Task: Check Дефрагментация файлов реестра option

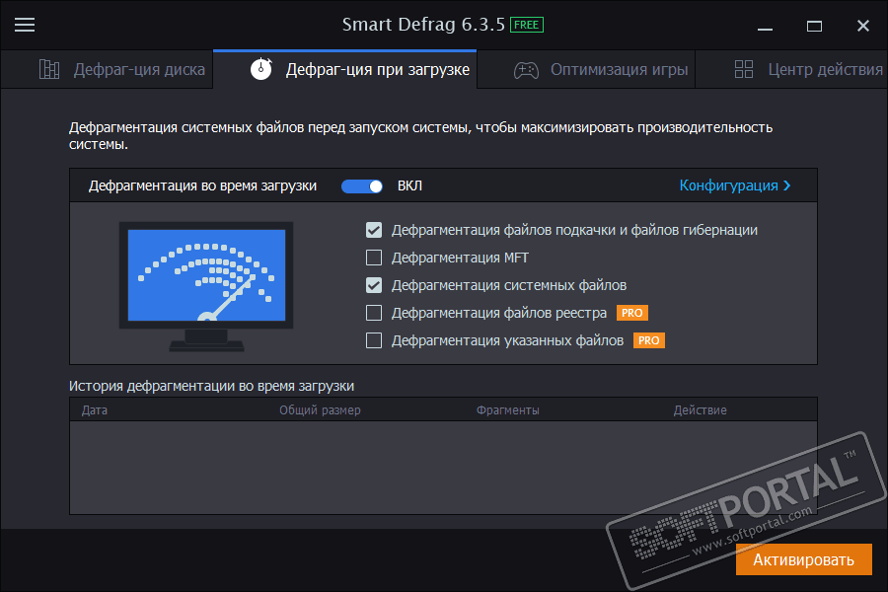Action: pos(374,313)
